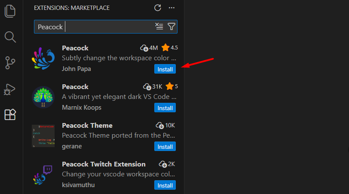Open the Search view in activity bar
This screenshot has width=349, height=194.
pos(10,37)
